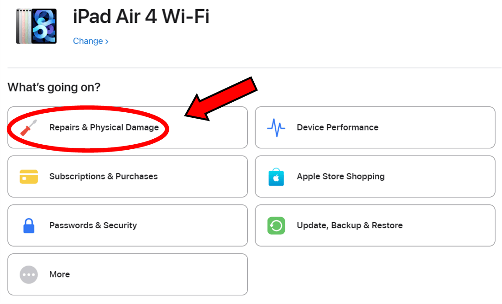Choose Subscriptions & Purchases topic
This screenshot has height=304, width=502.
(x=104, y=177)
